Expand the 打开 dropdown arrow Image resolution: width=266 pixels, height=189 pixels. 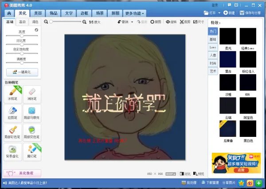[219, 13]
